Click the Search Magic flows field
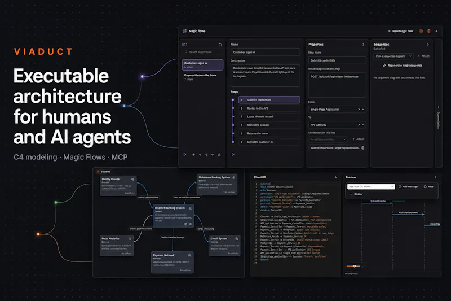 coord(202,52)
